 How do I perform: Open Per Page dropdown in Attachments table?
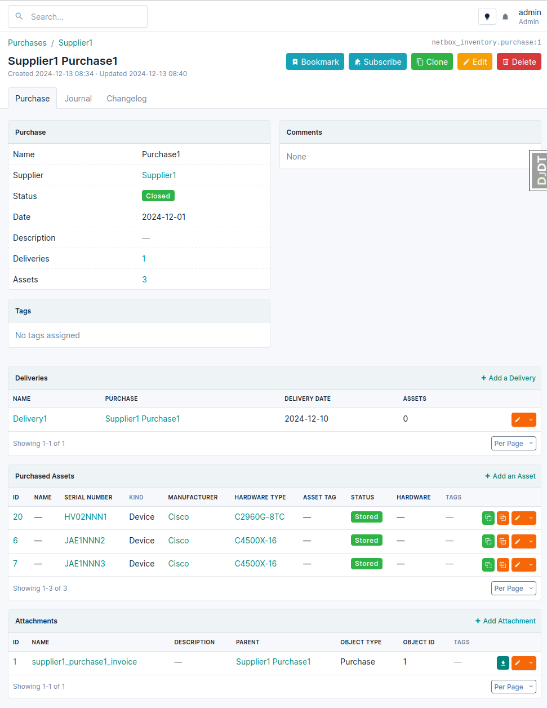[x=513, y=687]
